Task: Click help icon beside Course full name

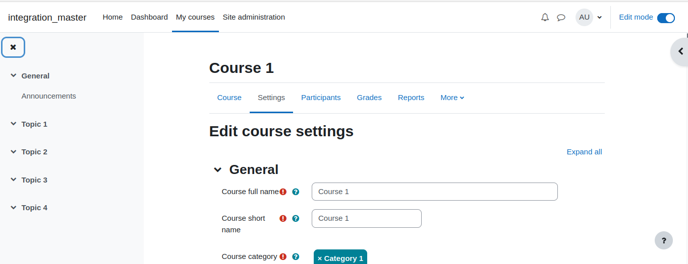Action: [296, 192]
